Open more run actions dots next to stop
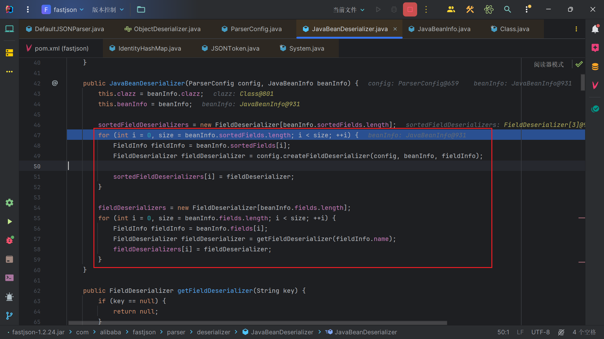 426,9
